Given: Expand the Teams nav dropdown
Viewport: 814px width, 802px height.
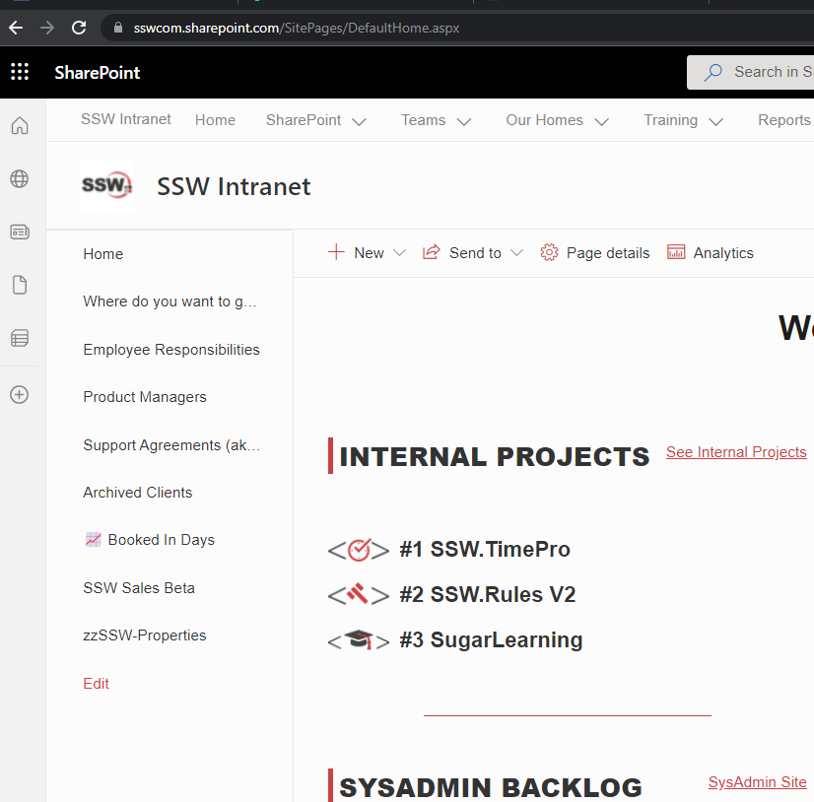Looking at the screenshot, I should pyautogui.click(x=436, y=120).
